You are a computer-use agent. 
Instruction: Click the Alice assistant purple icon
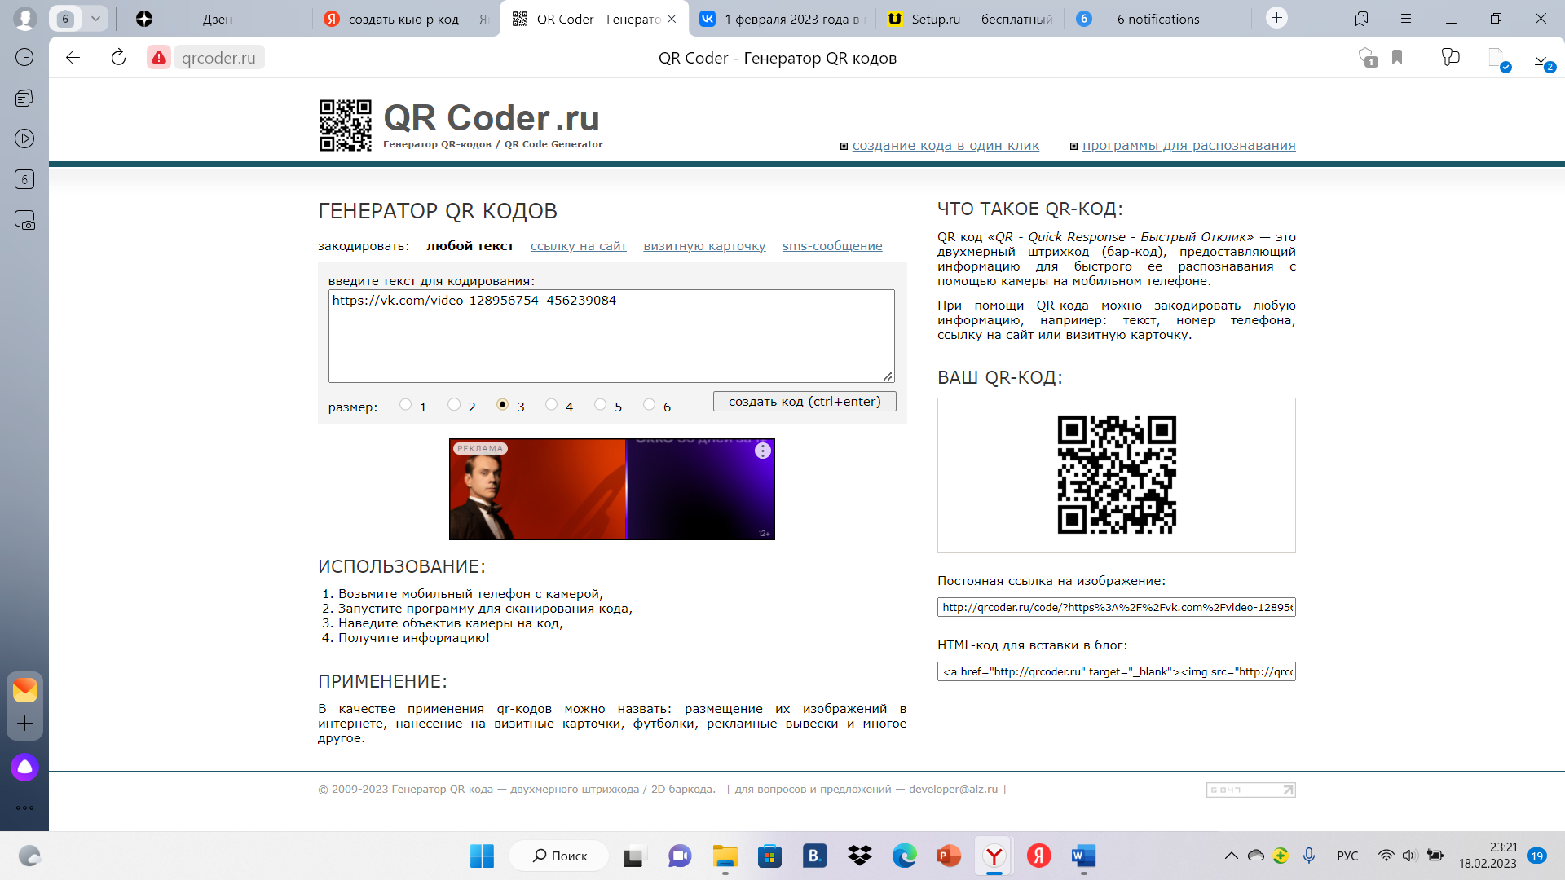pyautogui.click(x=24, y=767)
